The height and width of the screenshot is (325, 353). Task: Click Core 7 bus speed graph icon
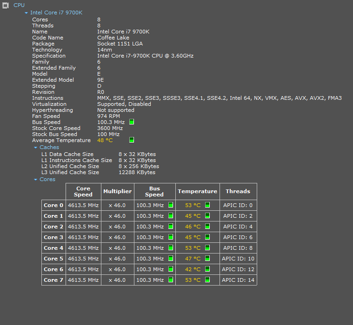click(x=171, y=279)
